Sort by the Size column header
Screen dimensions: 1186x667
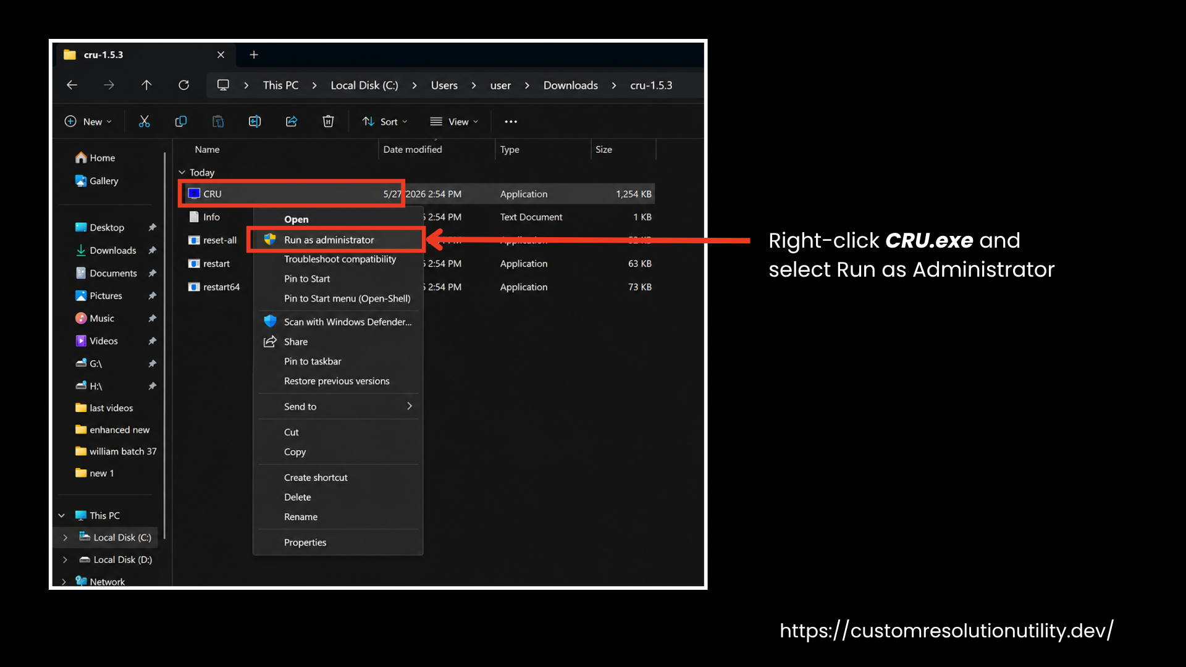(604, 149)
